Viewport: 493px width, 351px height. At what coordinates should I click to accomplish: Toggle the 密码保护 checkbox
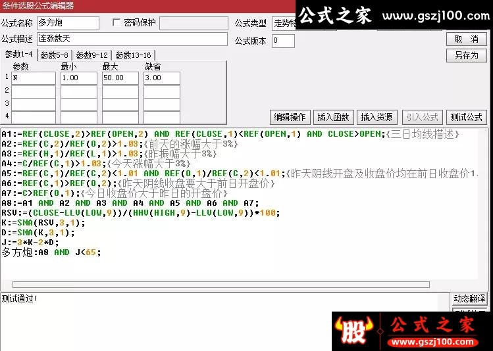117,22
